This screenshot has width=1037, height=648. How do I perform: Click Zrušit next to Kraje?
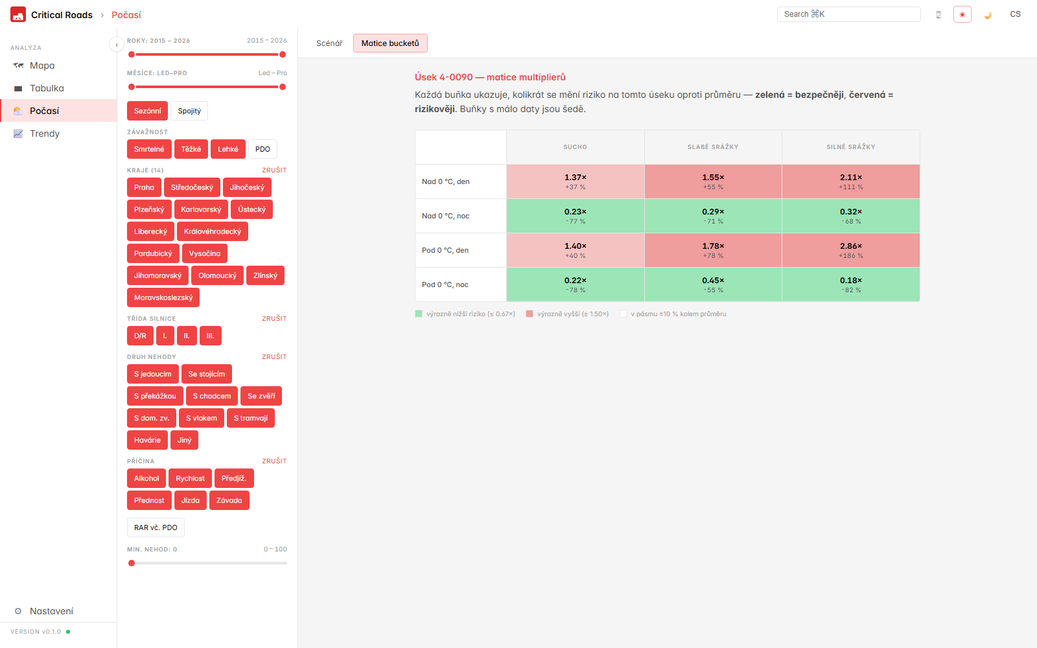[x=274, y=170]
